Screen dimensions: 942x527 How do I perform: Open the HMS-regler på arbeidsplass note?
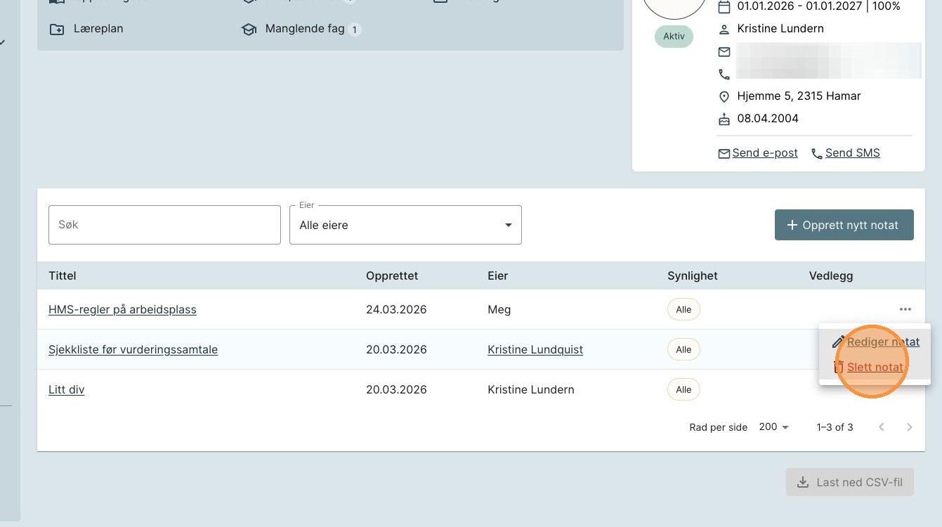click(x=122, y=309)
